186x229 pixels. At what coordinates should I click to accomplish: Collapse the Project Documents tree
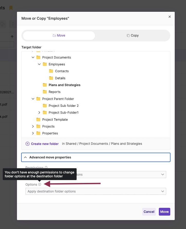click(x=33, y=57)
